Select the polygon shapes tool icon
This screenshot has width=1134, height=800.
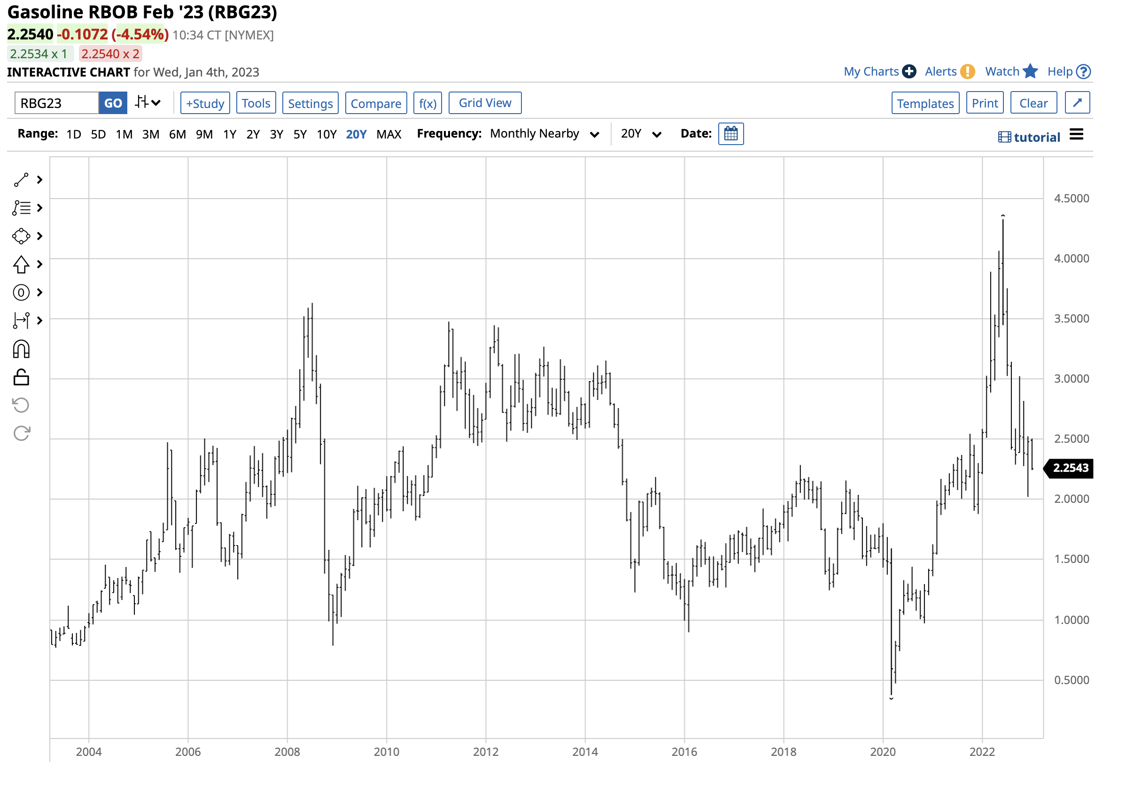[21, 237]
